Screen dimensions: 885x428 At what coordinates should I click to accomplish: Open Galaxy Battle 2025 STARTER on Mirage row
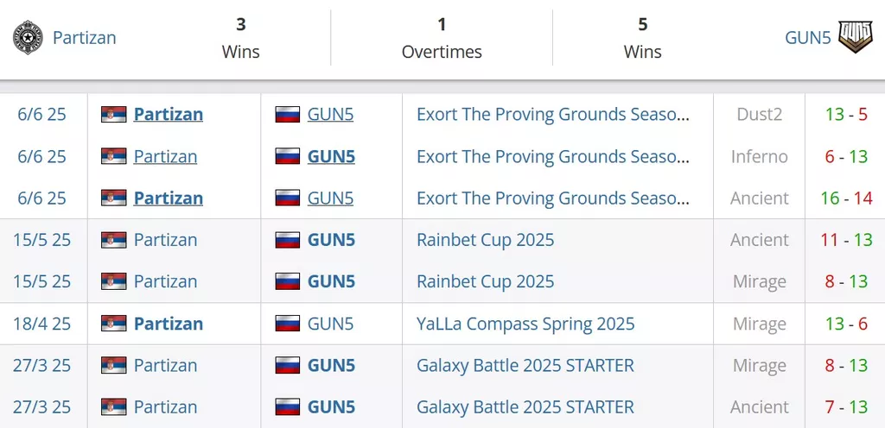pos(525,365)
